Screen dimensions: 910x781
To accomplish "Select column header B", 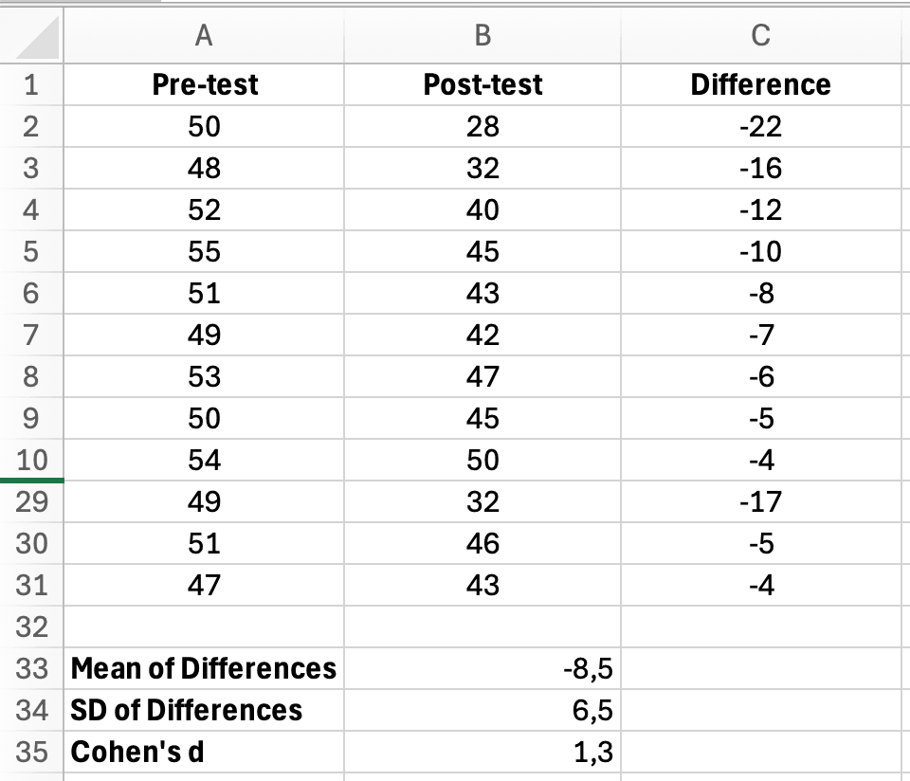I will 482,35.
